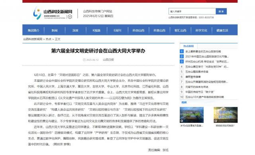Click the number 3 badge in hot news
255x155 pixels.
tap(182, 62)
